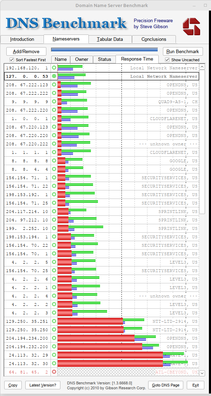Image resolution: width=211 pixels, height=396 pixels.
Task: Click status circle for 129.250.35.251
Action: click(54, 321)
